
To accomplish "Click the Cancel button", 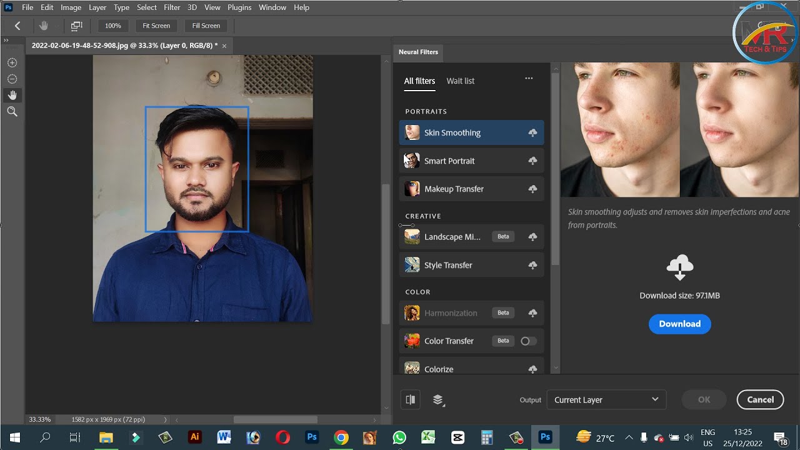I will (x=761, y=399).
